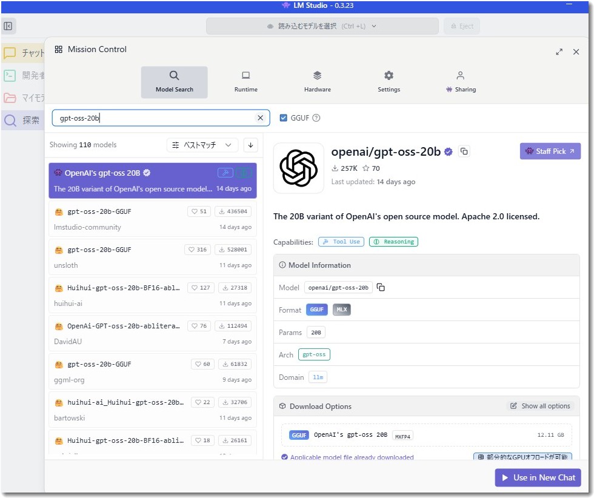The width and height of the screenshot is (594, 498).
Task: Click the OpenAI model logo thumbnail
Action: point(298,168)
